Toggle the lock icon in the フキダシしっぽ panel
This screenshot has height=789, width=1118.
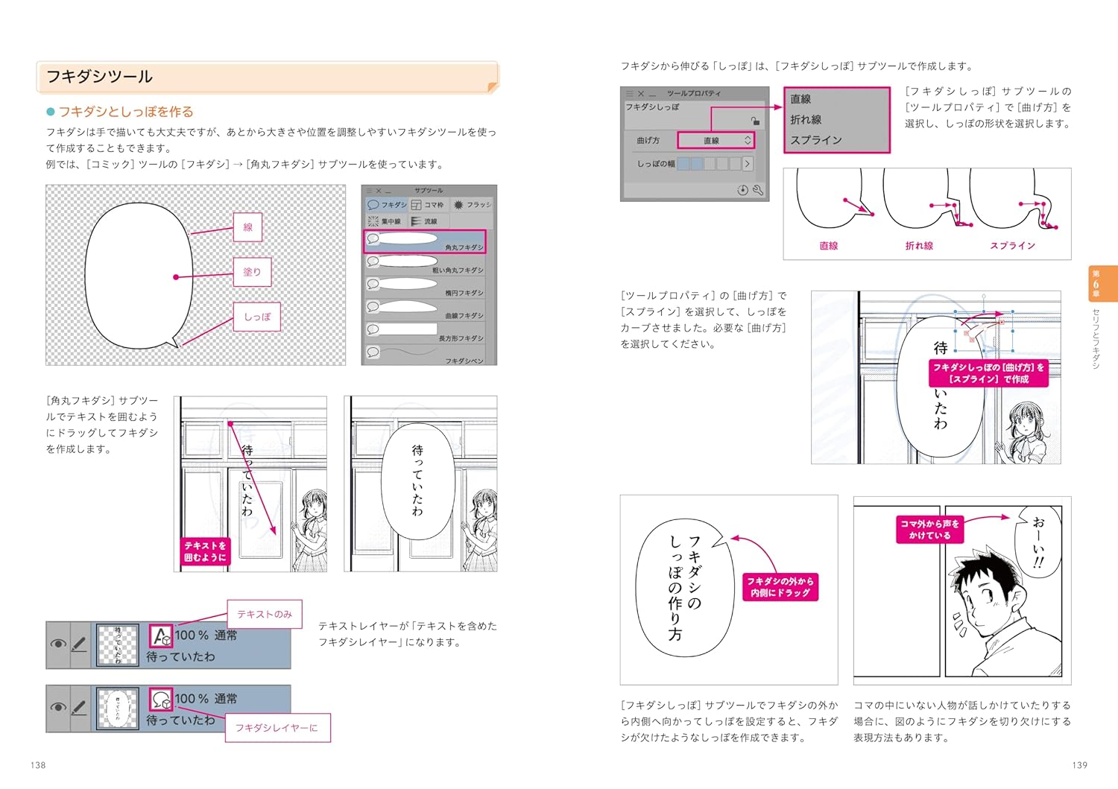(755, 121)
